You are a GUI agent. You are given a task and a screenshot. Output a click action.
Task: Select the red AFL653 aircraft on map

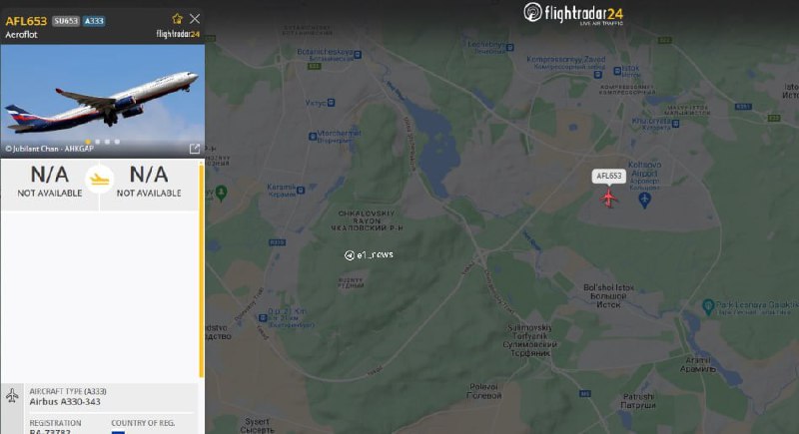click(x=608, y=198)
